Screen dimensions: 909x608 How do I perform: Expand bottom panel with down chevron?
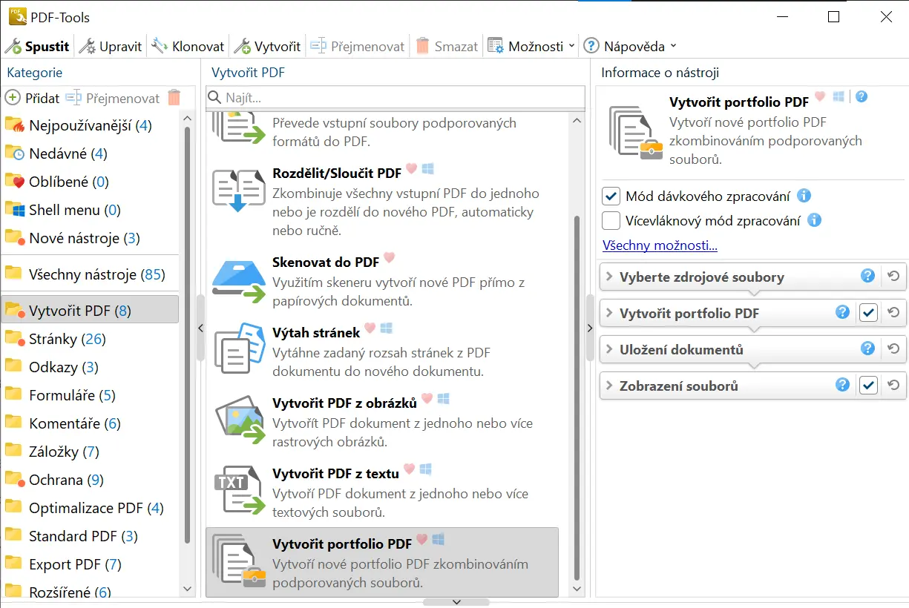(456, 602)
